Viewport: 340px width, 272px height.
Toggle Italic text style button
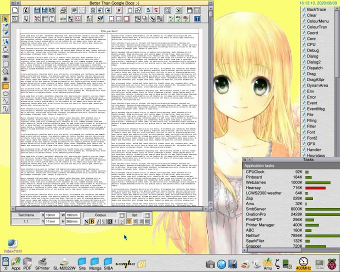(x=98, y=221)
